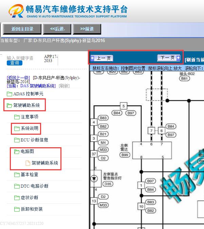This screenshot has height=229, width=204.
Task: Click the APP.17-2033 text
Action: click(51, 59)
